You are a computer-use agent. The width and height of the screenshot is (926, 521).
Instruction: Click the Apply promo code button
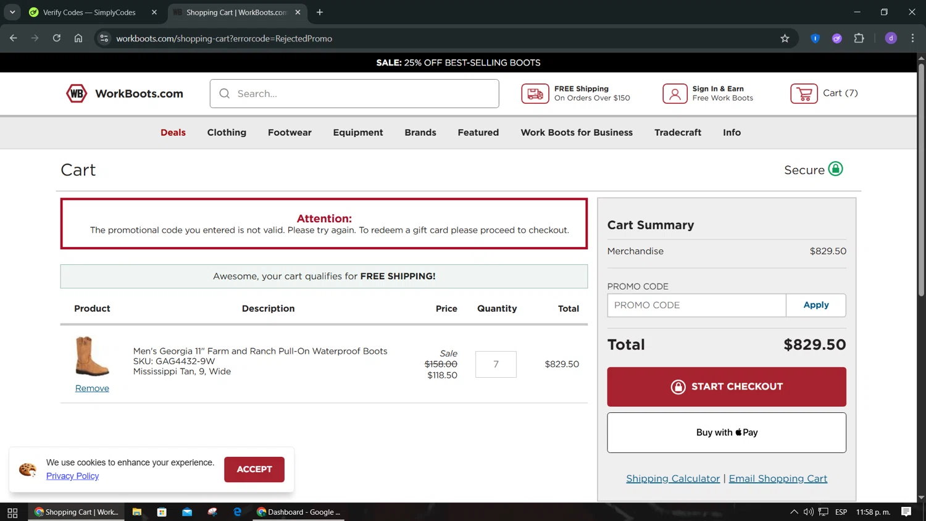point(815,305)
